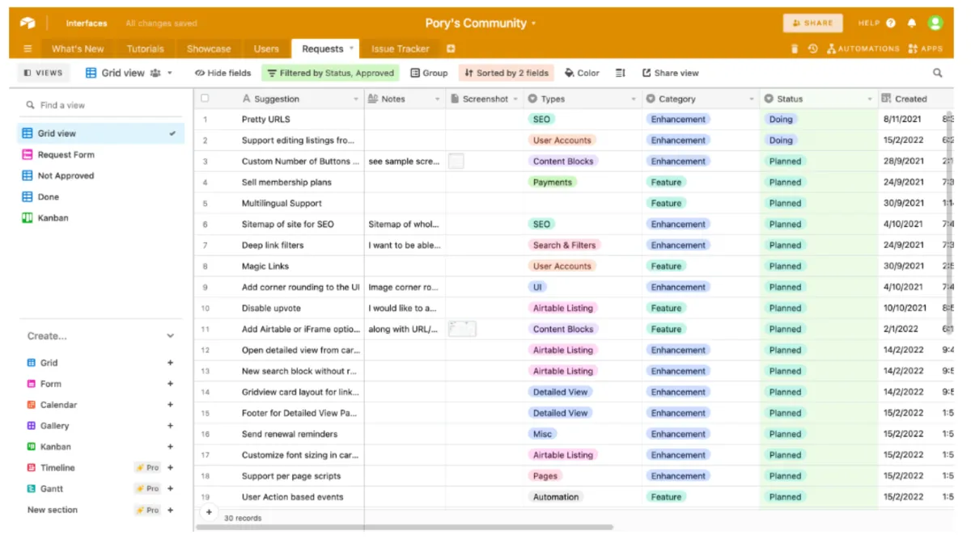Add a new Kanban view with plus
This screenshot has height=539, width=971.
click(170, 447)
